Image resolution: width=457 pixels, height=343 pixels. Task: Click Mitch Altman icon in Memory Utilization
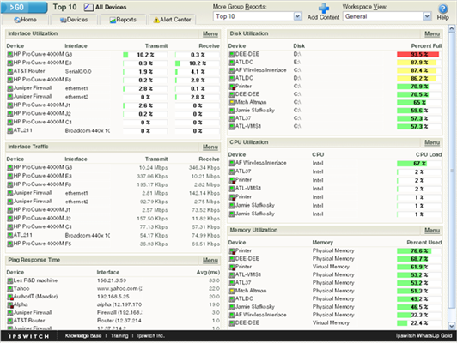[232, 291]
